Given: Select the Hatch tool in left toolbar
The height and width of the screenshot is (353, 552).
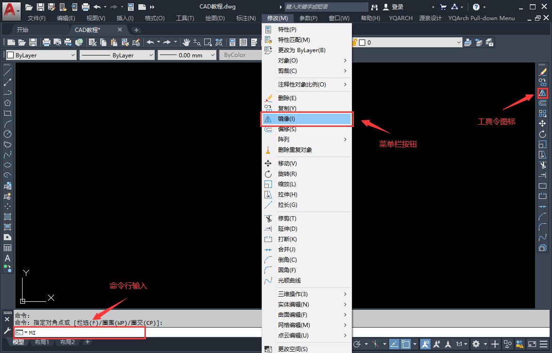Looking at the screenshot, I should click(x=8, y=217).
